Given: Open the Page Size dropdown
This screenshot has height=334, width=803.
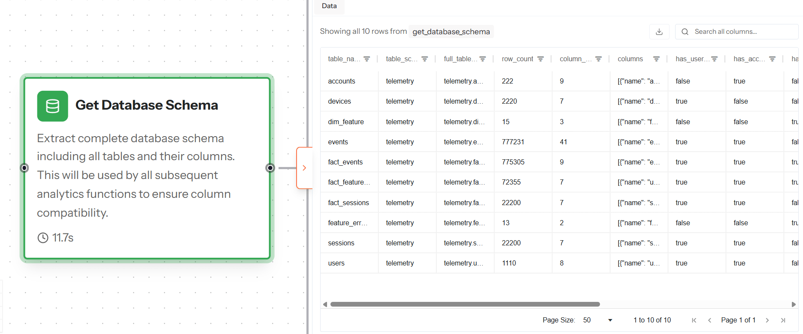Looking at the screenshot, I should pyautogui.click(x=597, y=320).
